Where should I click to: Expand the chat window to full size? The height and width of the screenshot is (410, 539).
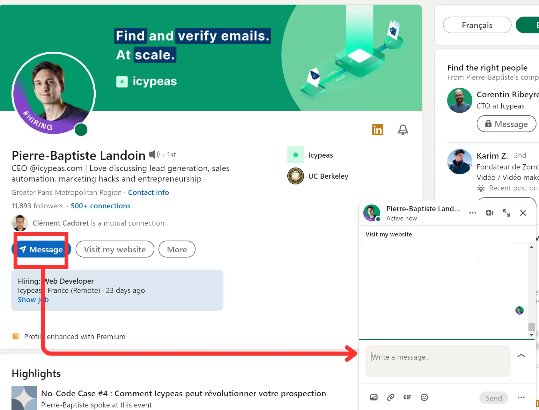pos(506,213)
